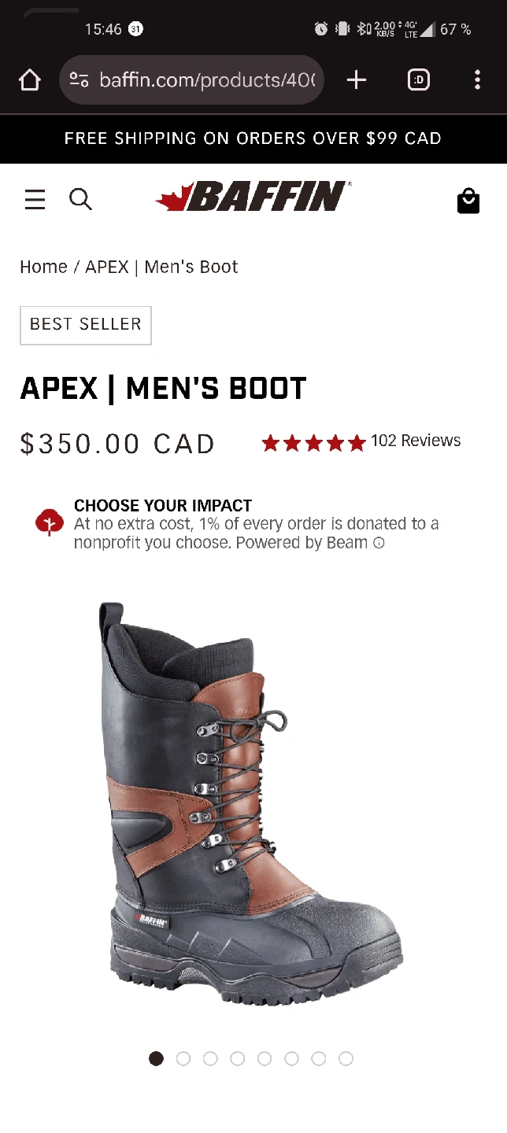Go to the Home breadcrumb link

(x=43, y=267)
